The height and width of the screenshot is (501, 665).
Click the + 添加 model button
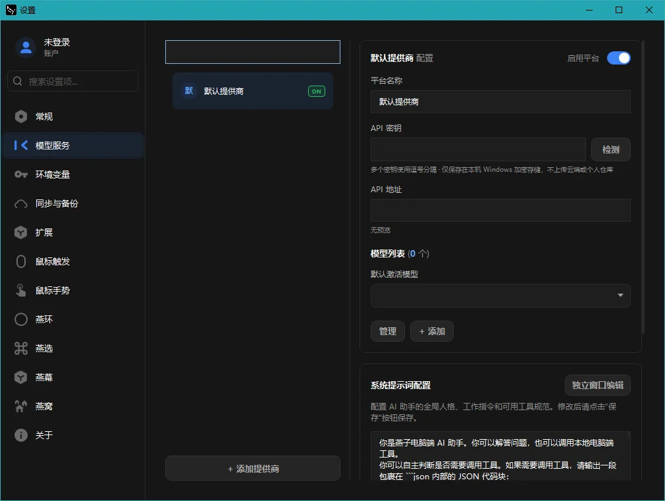pos(432,331)
